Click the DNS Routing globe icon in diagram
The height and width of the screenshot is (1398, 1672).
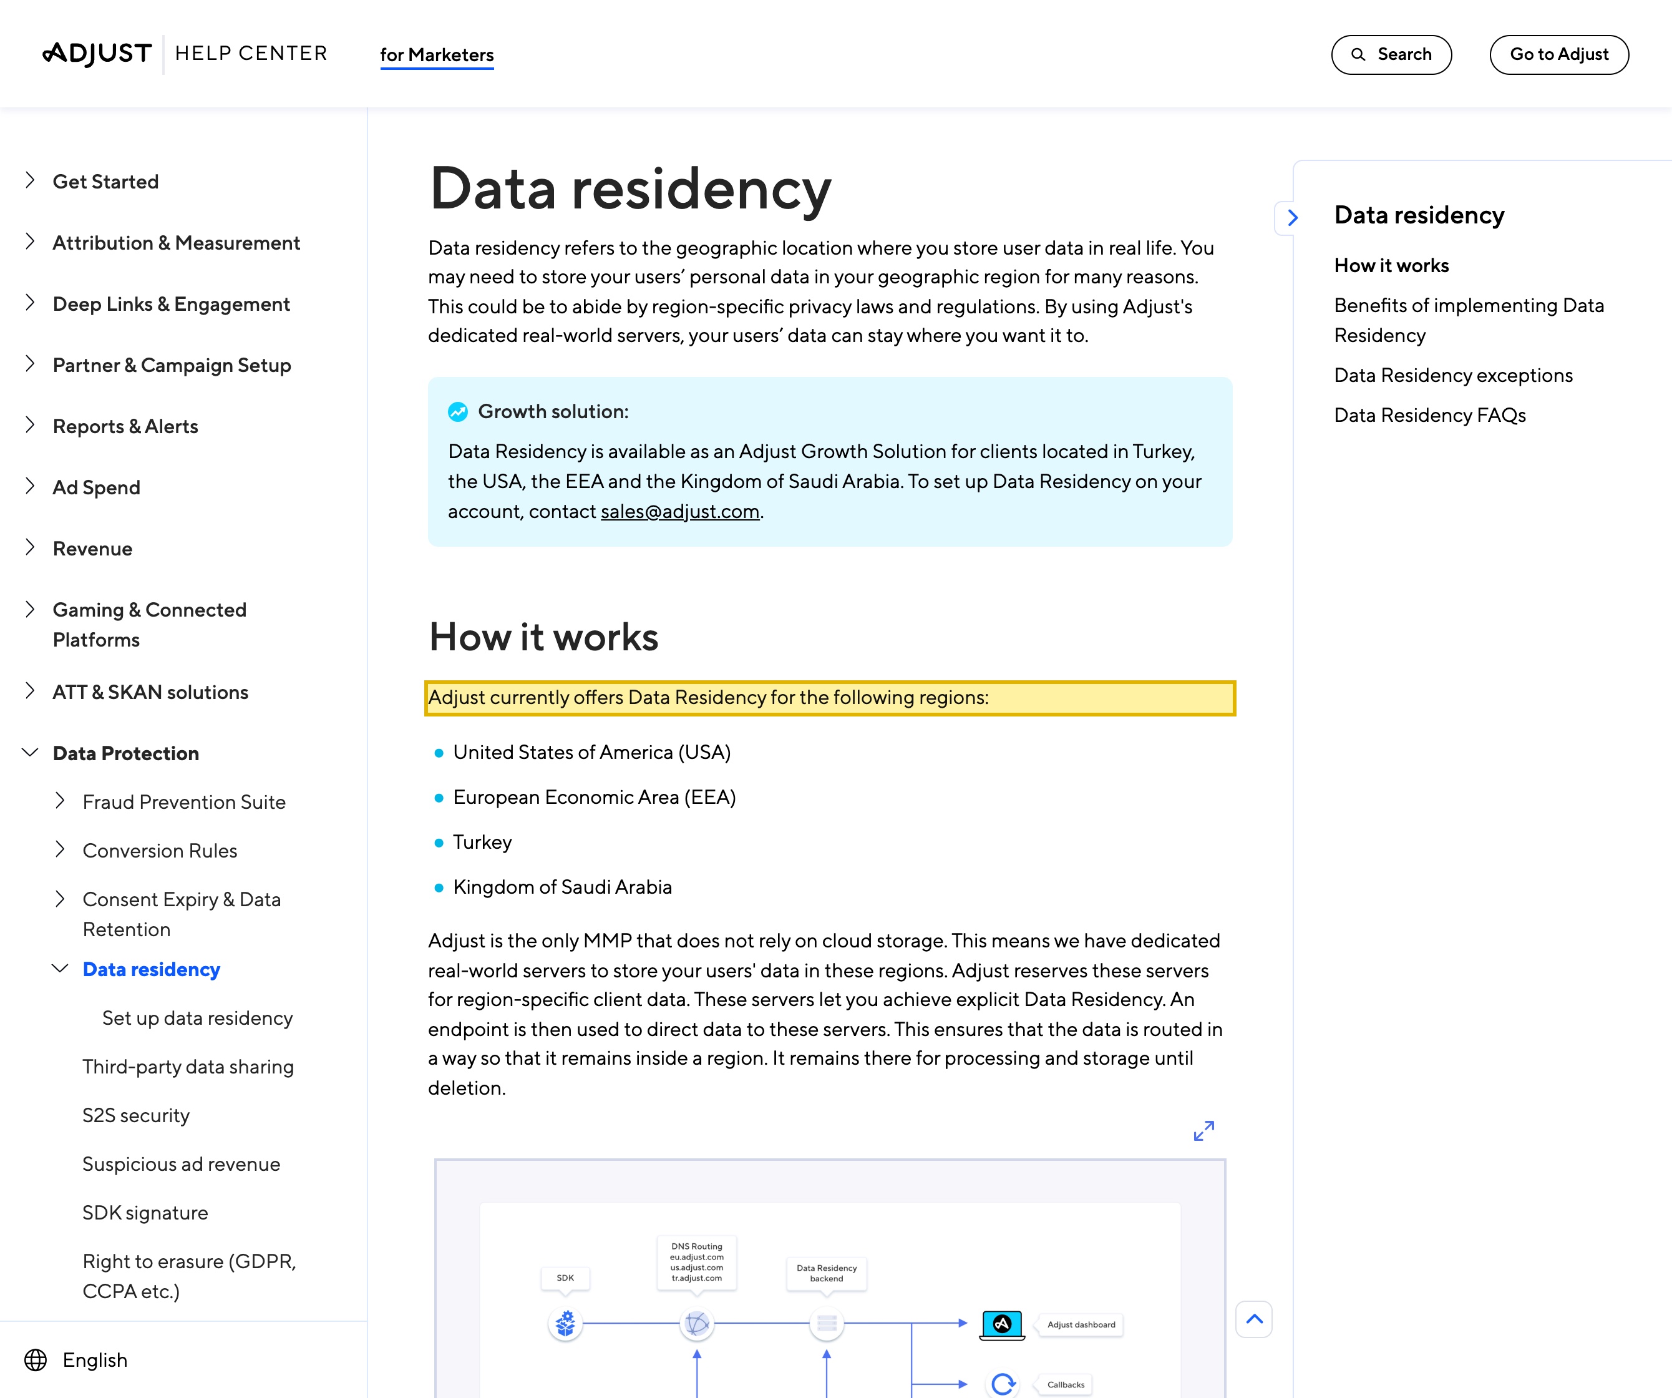(x=697, y=1323)
